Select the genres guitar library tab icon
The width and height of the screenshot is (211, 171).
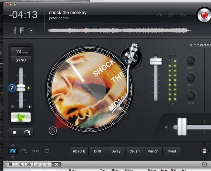pos(38,164)
